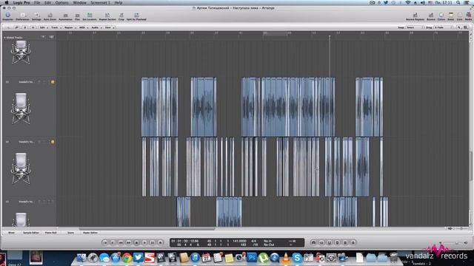474x266 pixels.
Task: Open the Window menu
Action: click(x=80, y=2)
